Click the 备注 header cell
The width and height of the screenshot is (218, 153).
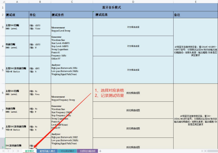(195, 15)
